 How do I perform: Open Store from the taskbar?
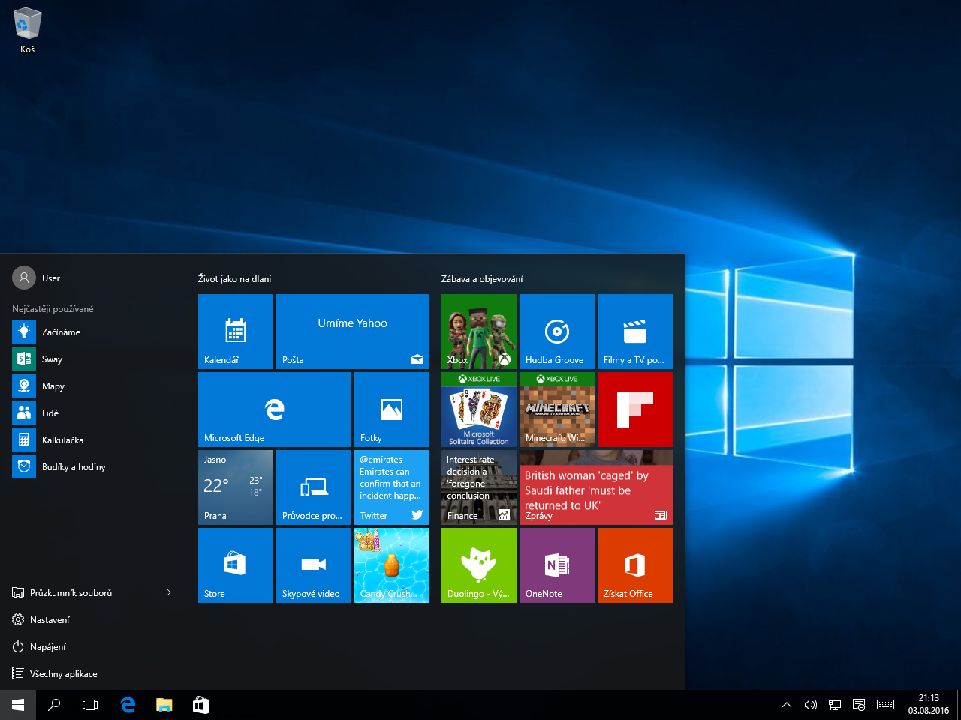pos(200,705)
